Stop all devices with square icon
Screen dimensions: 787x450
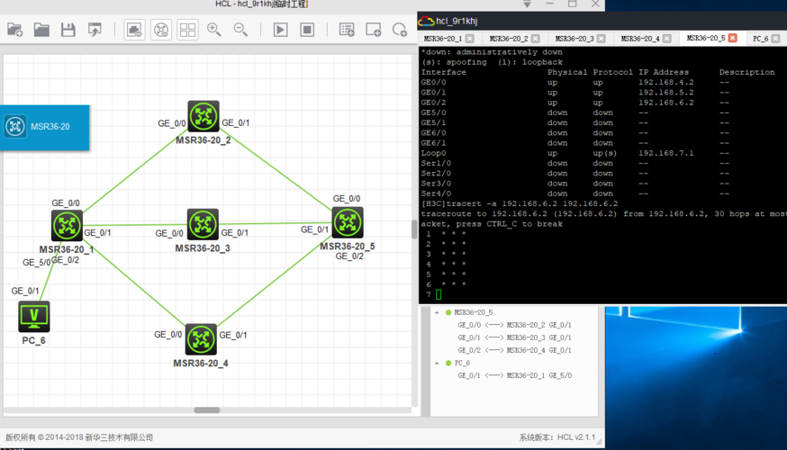point(307,30)
